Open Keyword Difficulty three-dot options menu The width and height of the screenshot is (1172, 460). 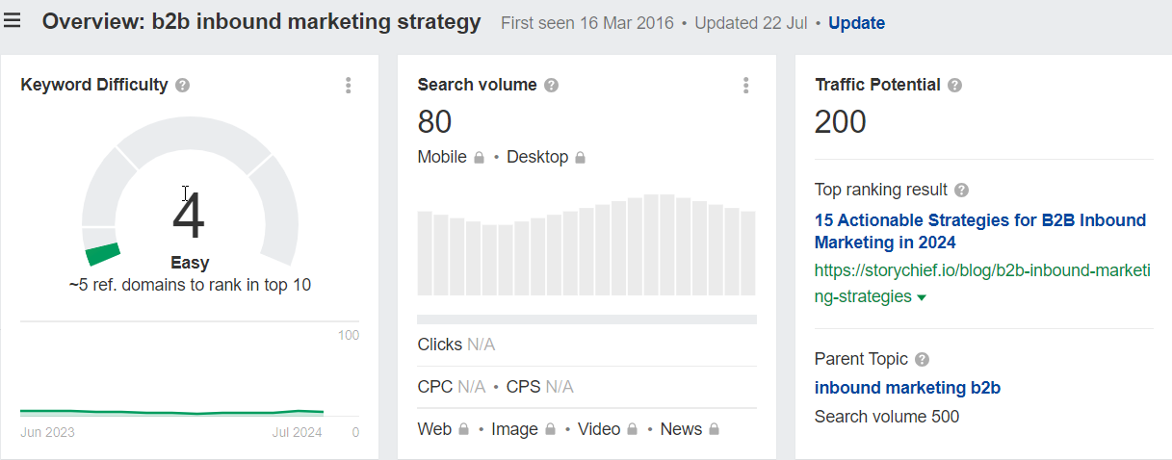point(348,86)
